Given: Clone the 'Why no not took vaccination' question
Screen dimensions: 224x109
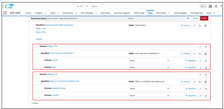Looking at the screenshot, I should coord(206,82).
